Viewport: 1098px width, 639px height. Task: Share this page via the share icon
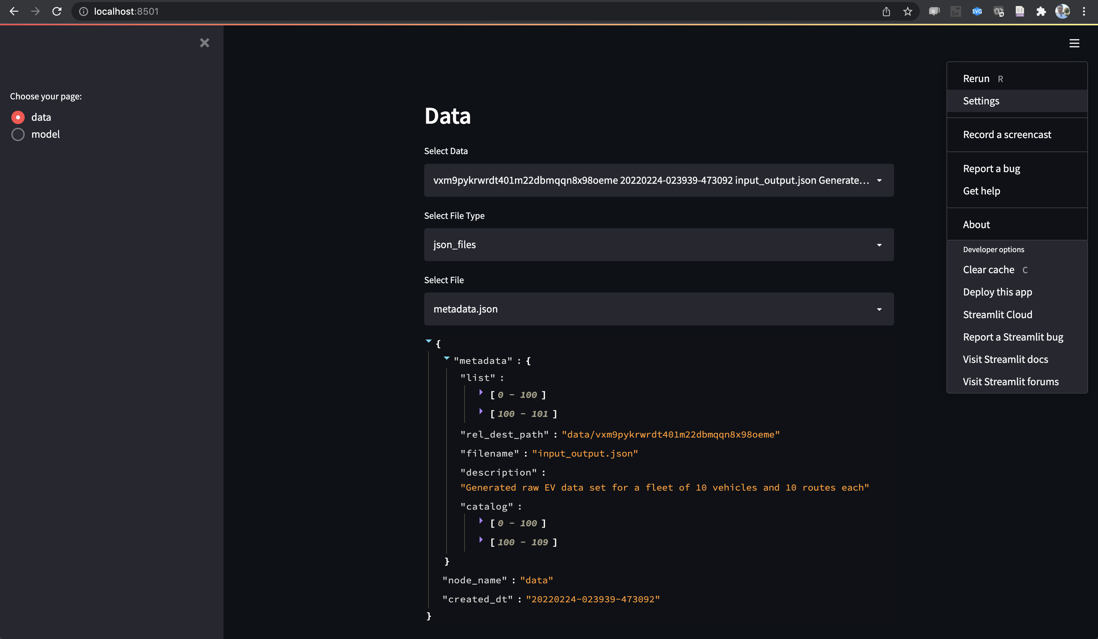[x=886, y=11]
